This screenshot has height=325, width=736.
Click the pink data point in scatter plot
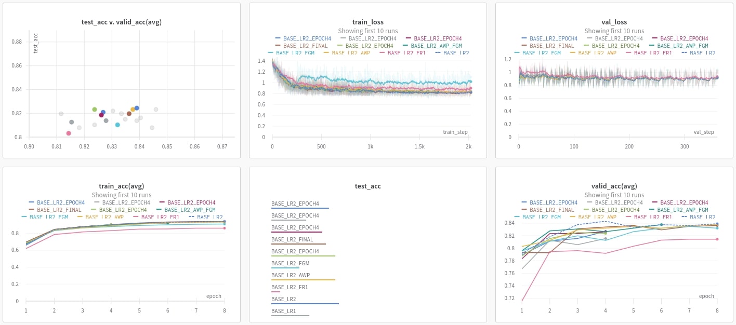(69, 133)
